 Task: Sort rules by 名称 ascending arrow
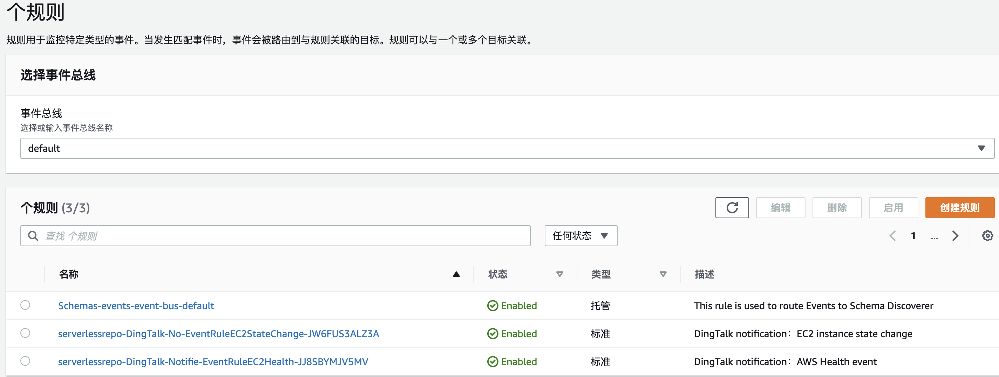(x=456, y=275)
